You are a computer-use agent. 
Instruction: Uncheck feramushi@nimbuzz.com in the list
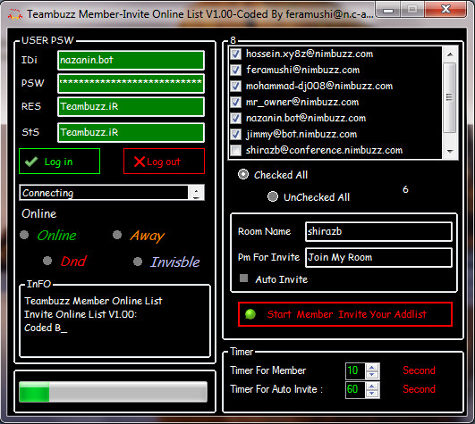(235, 71)
